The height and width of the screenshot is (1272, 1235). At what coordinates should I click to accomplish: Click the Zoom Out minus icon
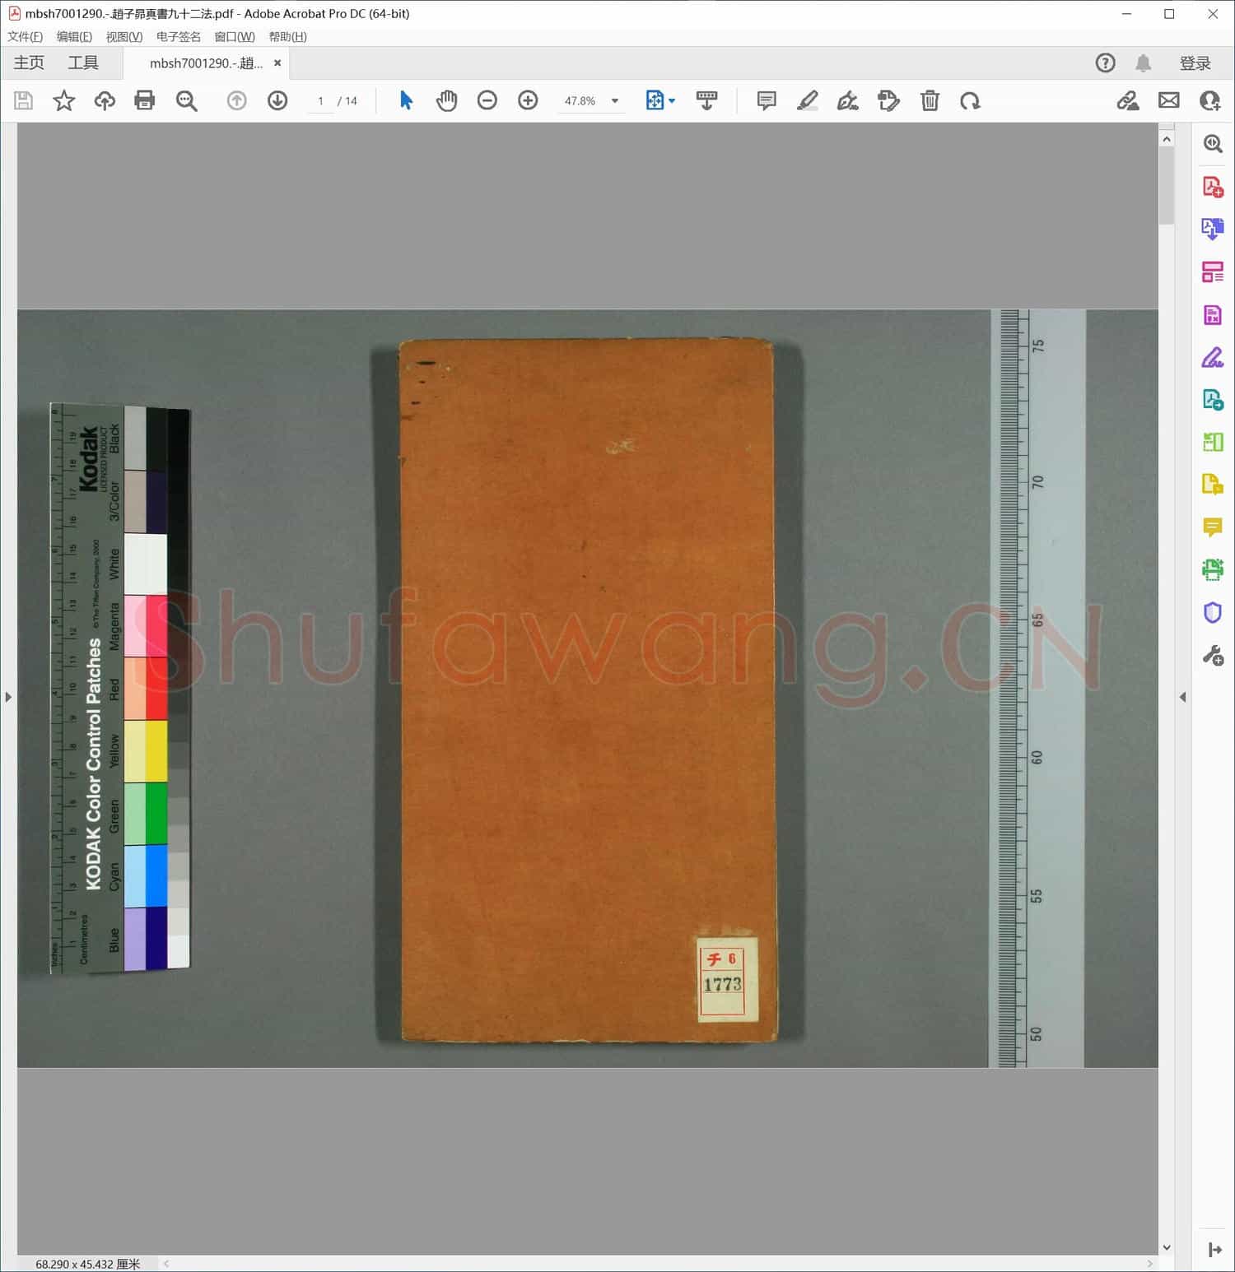487,100
